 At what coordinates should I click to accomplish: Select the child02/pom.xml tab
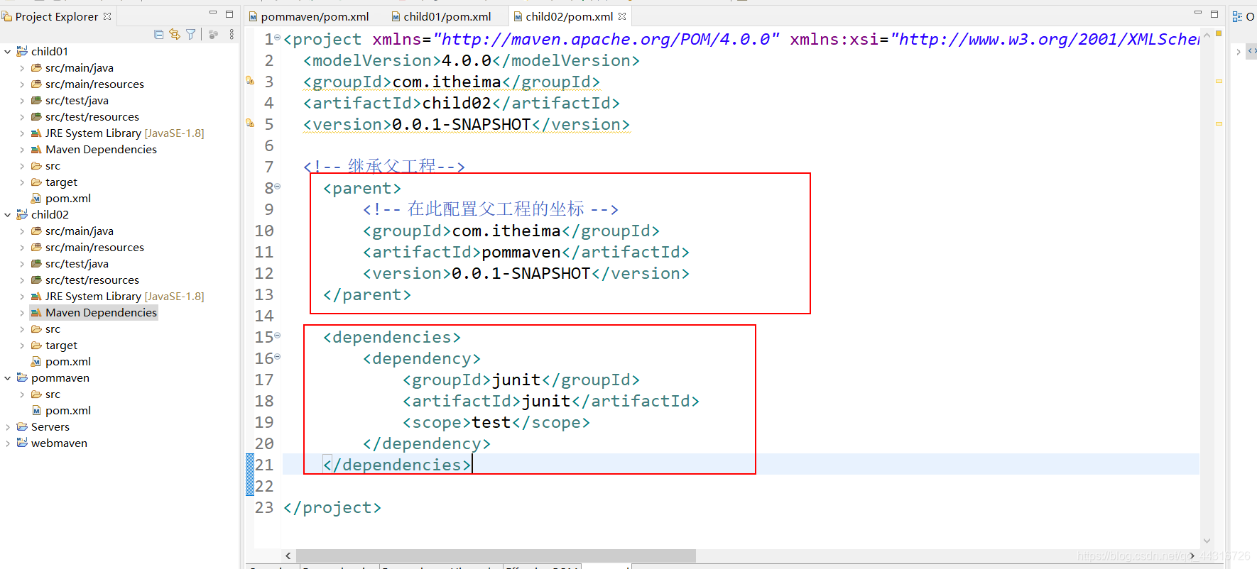pyautogui.click(x=570, y=16)
